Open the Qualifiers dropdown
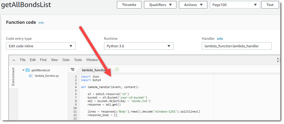 tap(160, 5)
